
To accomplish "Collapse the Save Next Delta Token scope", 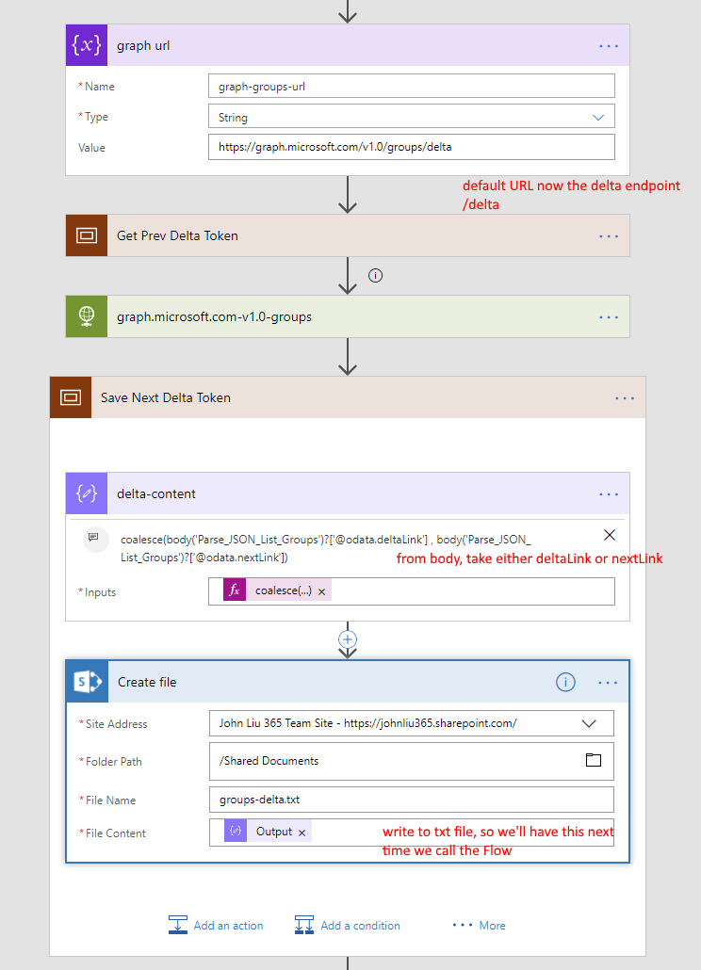I will (166, 397).
